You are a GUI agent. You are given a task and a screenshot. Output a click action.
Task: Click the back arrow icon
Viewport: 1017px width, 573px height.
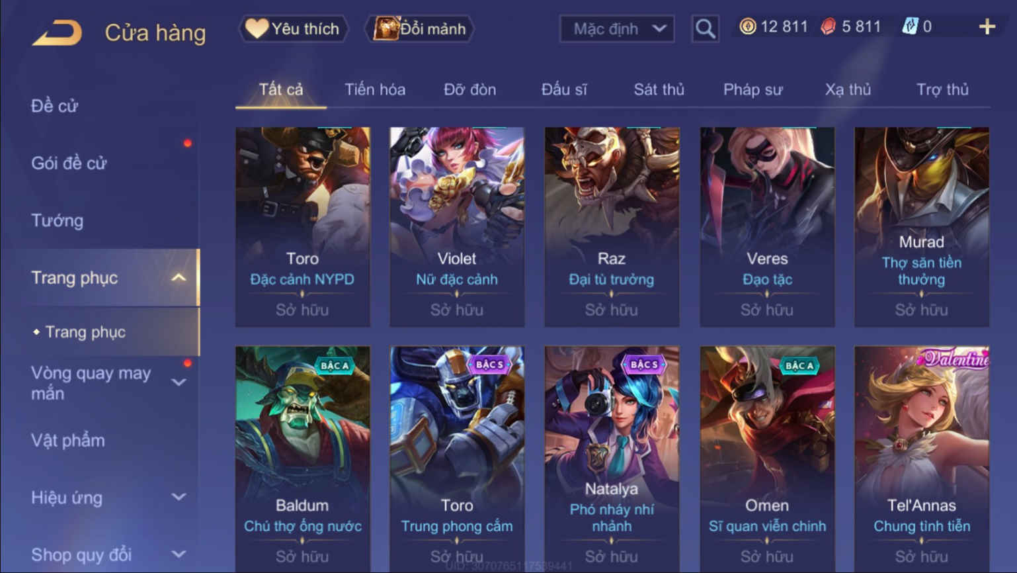click(x=57, y=32)
